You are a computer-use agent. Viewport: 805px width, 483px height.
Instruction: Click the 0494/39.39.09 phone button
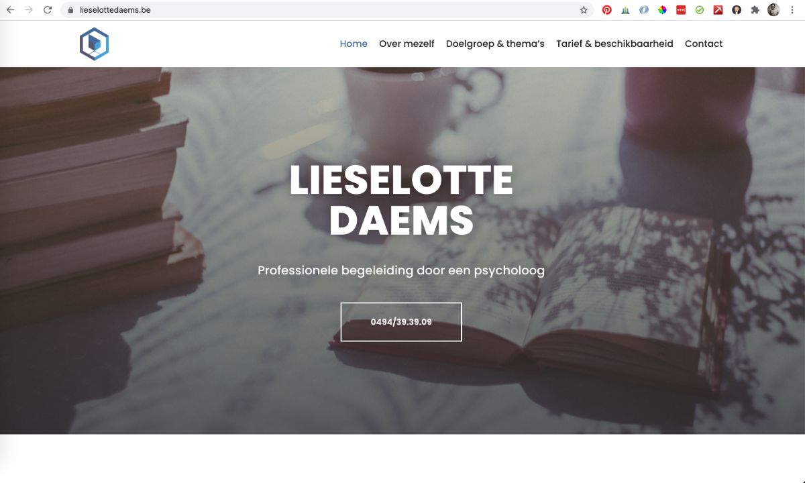(401, 322)
